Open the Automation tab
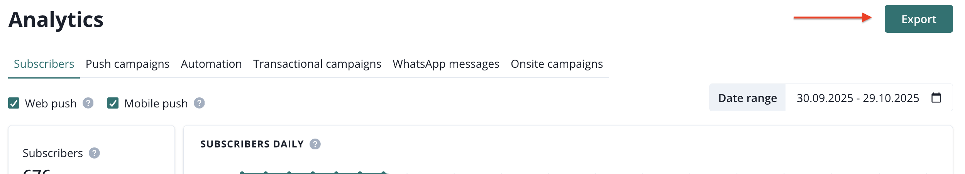Image resolution: width=965 pixels, height=174 pixels. pyautogui.click(x=211, y=64)
